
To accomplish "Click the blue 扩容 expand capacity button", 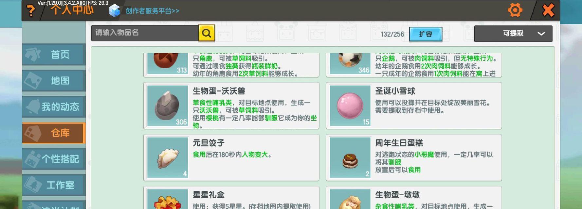I will 426,34.
